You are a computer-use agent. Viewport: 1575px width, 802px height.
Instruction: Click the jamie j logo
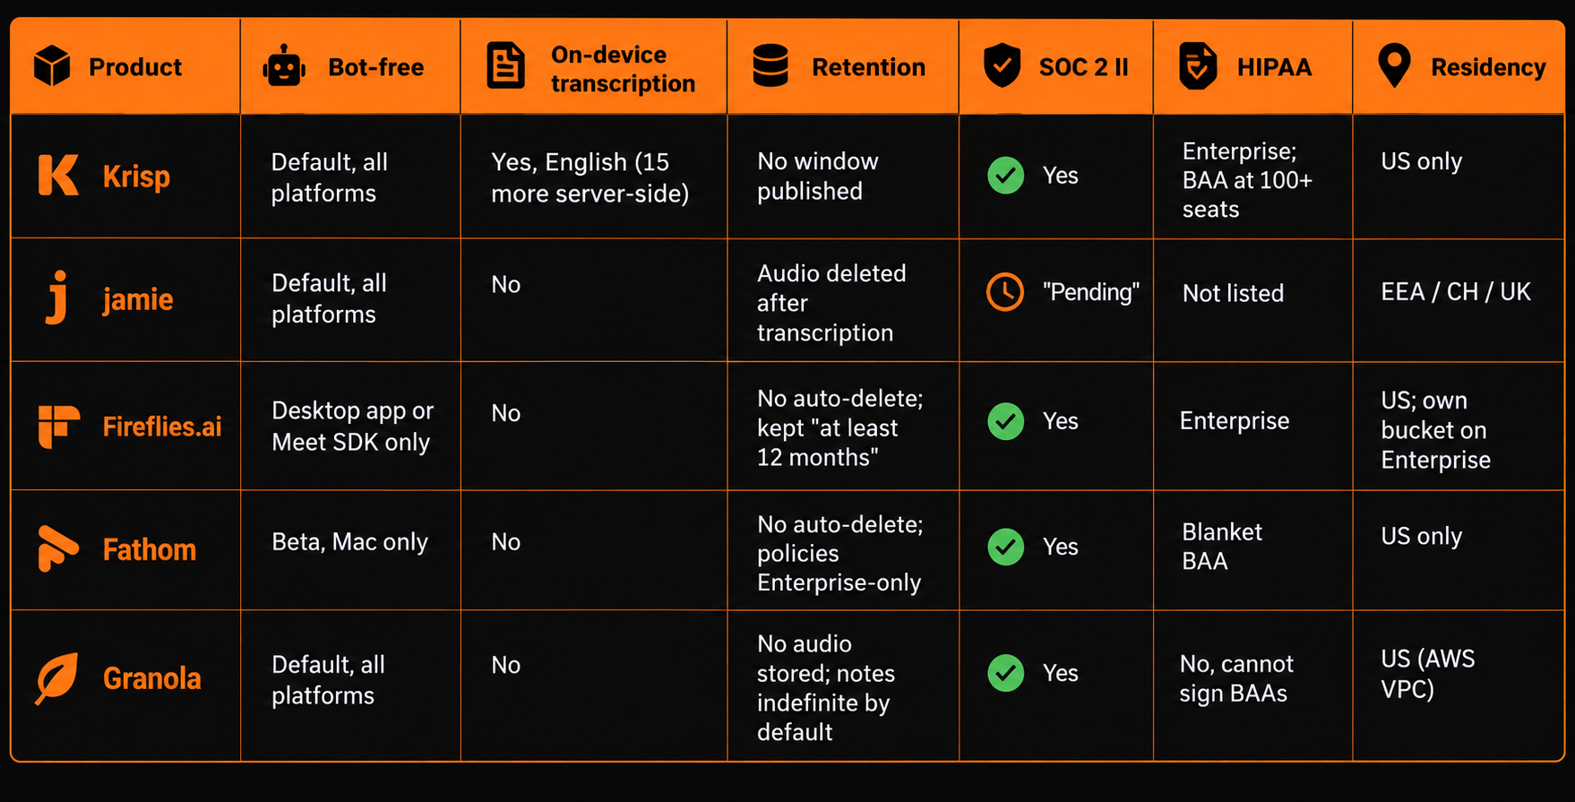(x=56, y=298)
